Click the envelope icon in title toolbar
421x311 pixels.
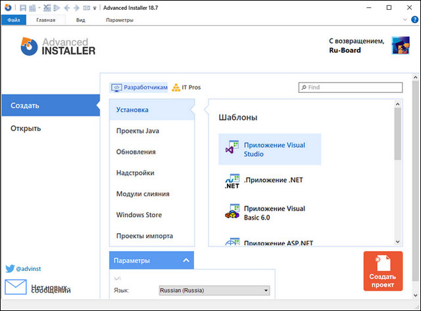coord(87,8)
